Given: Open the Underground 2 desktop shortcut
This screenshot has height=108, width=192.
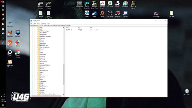Looking at the screenshot, I should (79, 5).
